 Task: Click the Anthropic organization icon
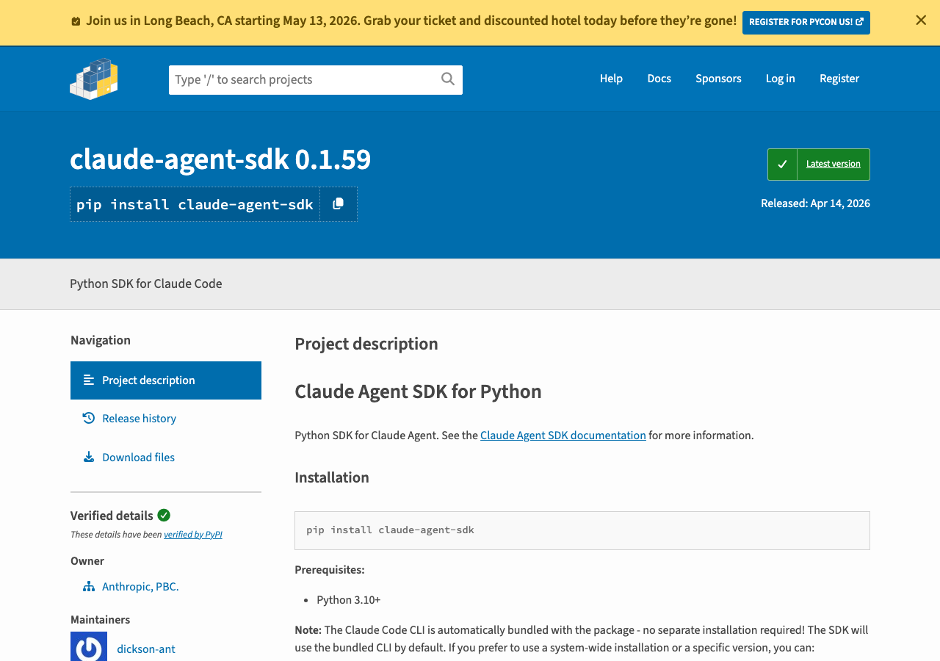(89, 587)
